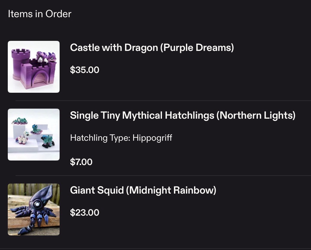Click the Hatchling Type: Hippogriff option text
The height and width of the screenshot is (250, 311).
[121, 138]
